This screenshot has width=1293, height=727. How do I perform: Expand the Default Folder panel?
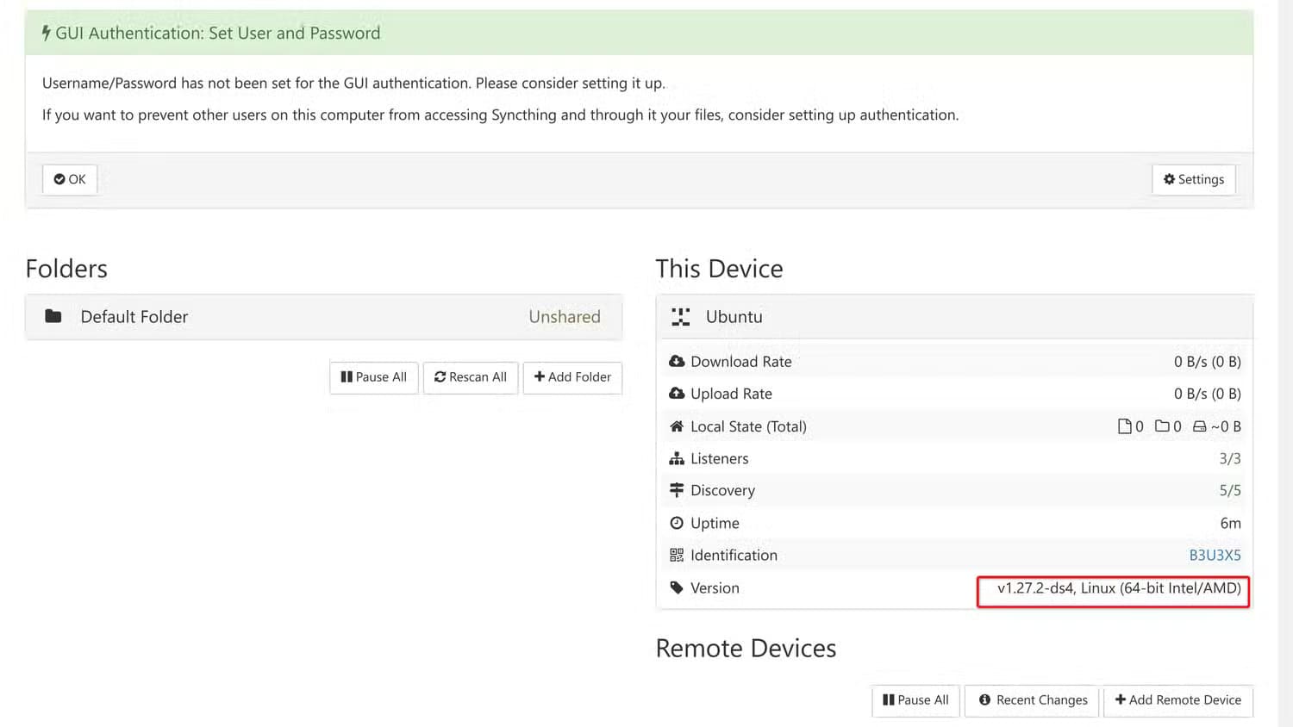pyautogui.click(x=323, y=317)
